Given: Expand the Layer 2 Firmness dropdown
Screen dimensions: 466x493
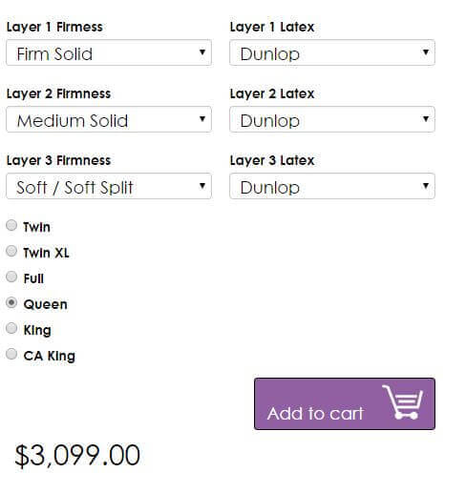Looking at the screenshot, I should click(109, 119).
